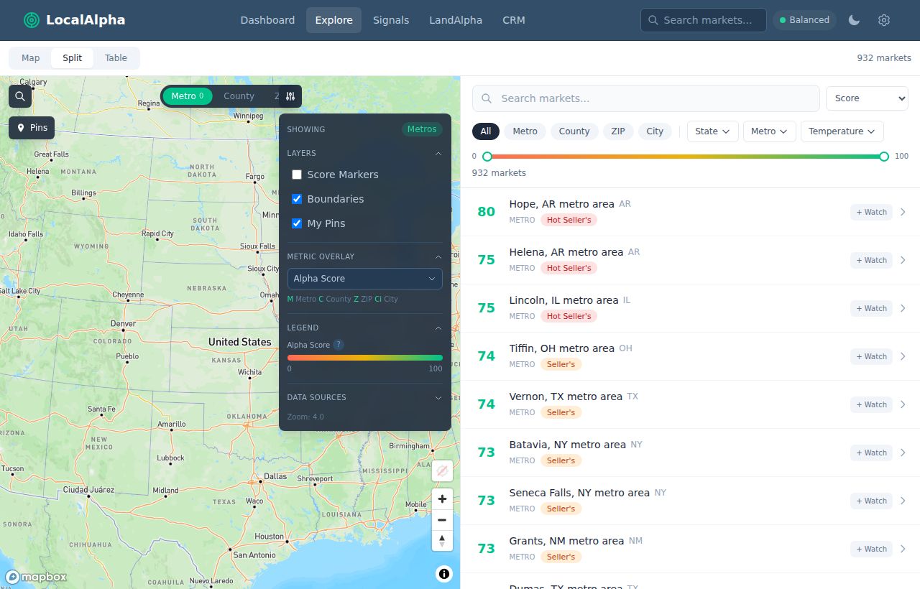
Task: Select County level on map switcher
Action: [x=239, y=96]
